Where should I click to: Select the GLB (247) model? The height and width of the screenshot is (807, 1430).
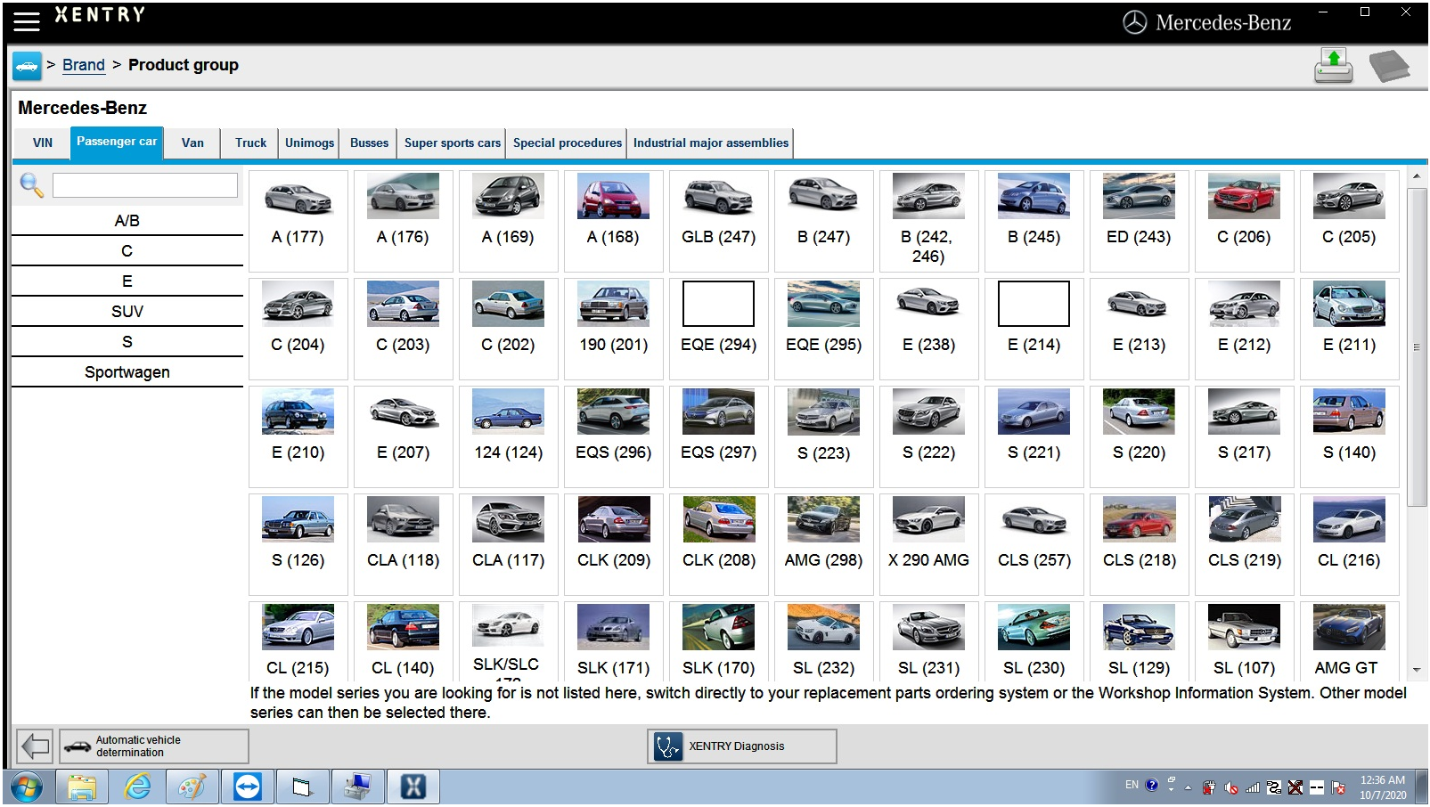[x=718, y=221]
